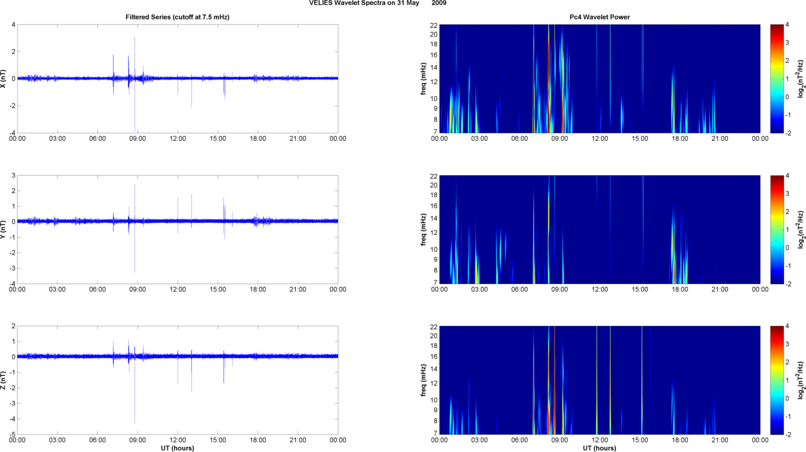
Task: Click the X component filtered series plot
Action: coord(177,79)
